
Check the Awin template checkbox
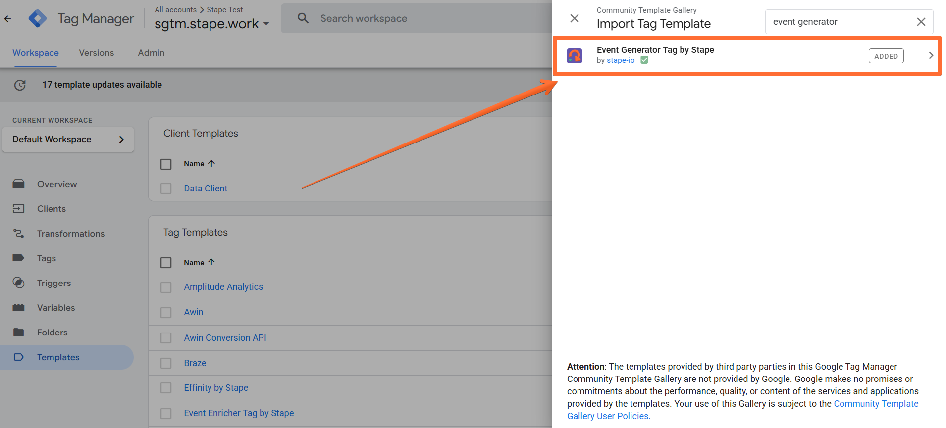(x=166, y=313)
